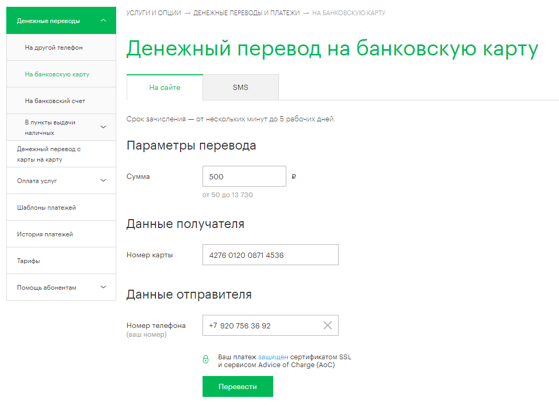This screenshot has height=410, width=559.
Task: Click the Параметры перевода heading
Action: coord(192,146)
